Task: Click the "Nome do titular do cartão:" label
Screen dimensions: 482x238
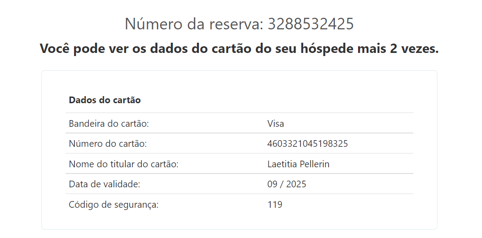Action: [x=124, y=164]
